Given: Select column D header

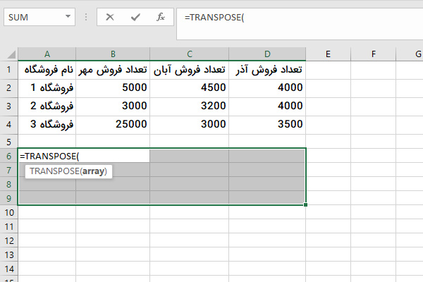Looking at the screenshot, I should click(x=267, y=54).
